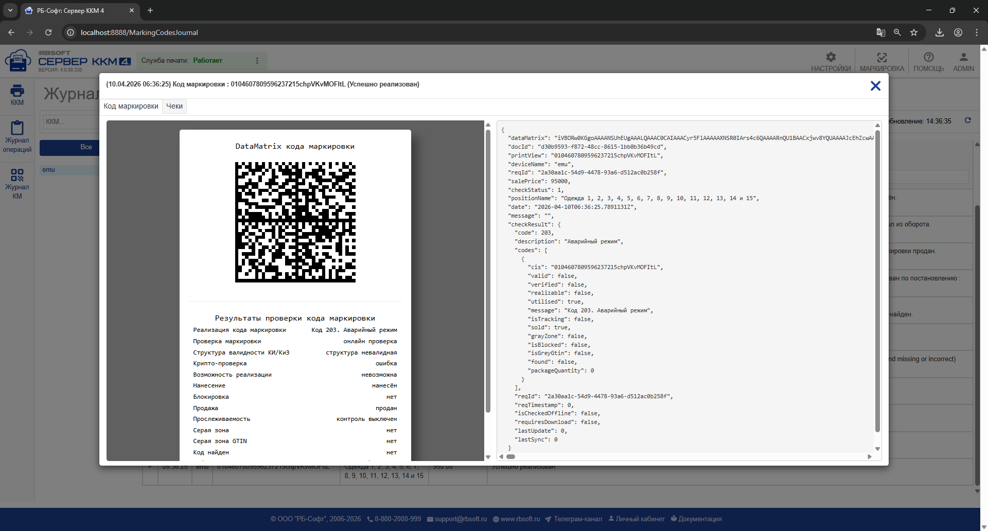Viewport: 988px width, 531px height.
Task: Open Документация footer link
Action: (x=696, y=519)
